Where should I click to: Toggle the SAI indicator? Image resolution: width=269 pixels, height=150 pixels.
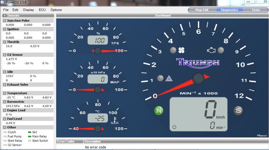[x=30, y=132]
